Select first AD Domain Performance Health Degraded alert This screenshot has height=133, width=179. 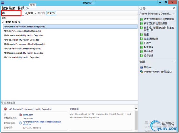pos(70,26)
